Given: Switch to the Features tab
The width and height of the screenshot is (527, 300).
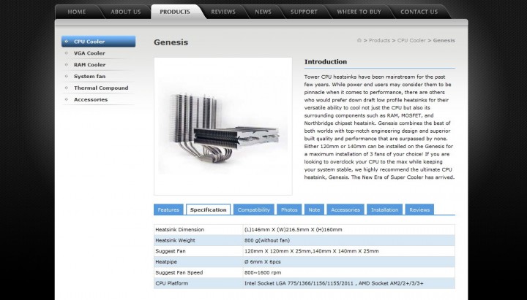Looking at the screenshot, I should 168,209.
